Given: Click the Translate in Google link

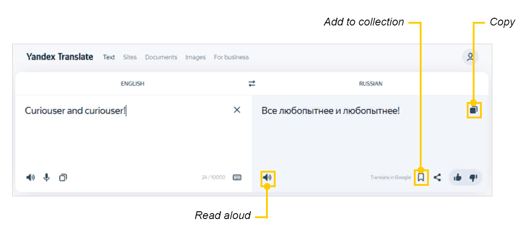Looking at the screenshot, I should (x=390, y=178).
